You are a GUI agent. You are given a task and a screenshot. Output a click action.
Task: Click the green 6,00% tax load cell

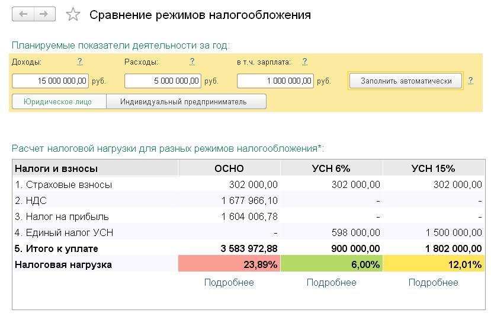(332, 264)
